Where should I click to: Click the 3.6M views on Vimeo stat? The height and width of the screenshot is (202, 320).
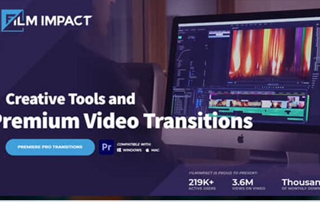coord(249,184)
